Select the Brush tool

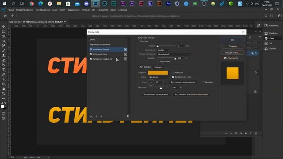click(4, 51)
